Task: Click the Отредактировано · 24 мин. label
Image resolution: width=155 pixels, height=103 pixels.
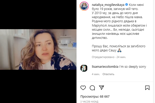Action: [x=109, y=57]
